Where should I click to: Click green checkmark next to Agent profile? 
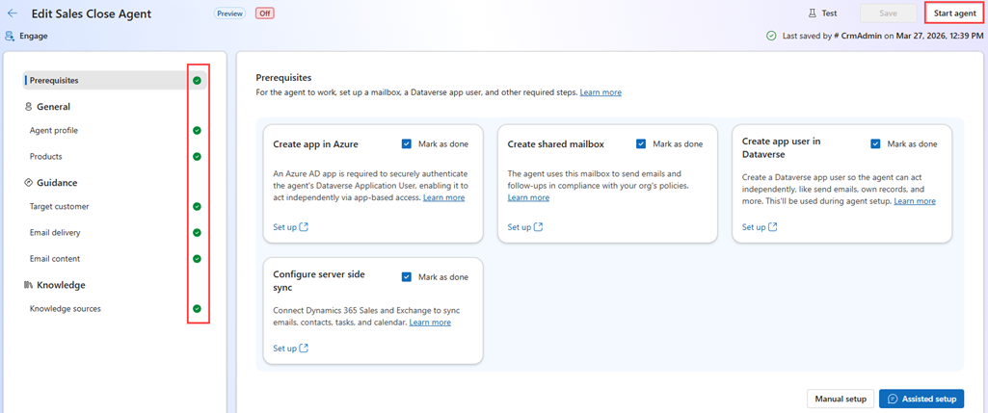(x=197, y=130)
